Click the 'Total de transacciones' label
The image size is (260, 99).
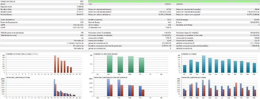pos(9,35)
